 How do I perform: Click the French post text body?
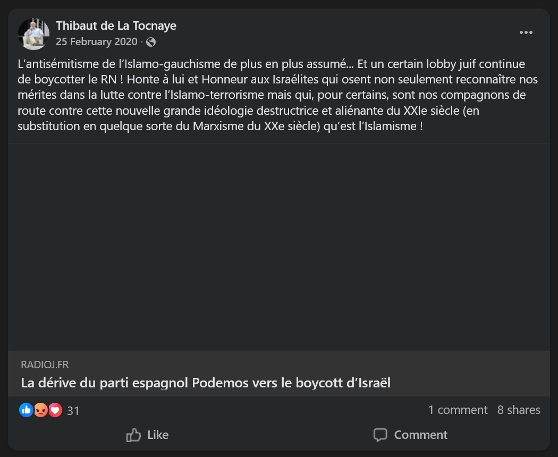[276, 96]
